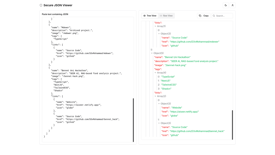The width and height of the screenshot is (275, 155).
Task: Click inside the Search field
Action: [x=223, y=16]
